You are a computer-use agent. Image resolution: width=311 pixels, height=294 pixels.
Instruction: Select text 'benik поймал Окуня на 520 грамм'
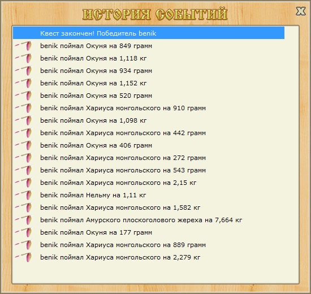96,96
